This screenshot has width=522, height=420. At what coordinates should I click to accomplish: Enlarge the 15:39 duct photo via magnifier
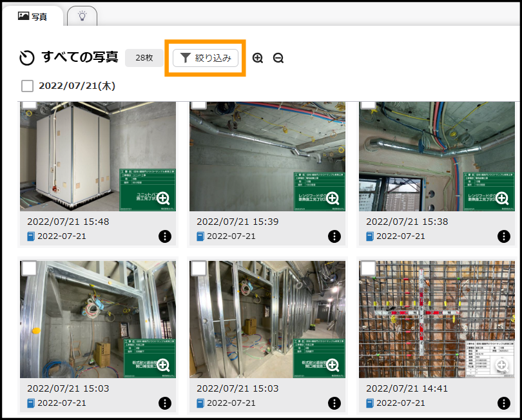pyautogui.click(x=333, y=198)
